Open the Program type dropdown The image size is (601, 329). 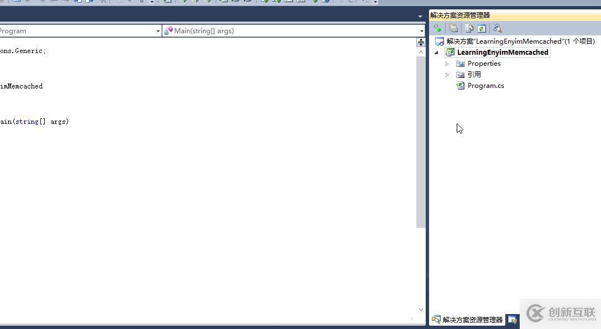click(158, 30)
